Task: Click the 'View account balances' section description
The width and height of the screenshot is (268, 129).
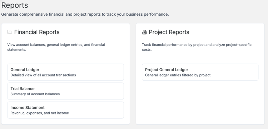Action: tap(56, 47)
